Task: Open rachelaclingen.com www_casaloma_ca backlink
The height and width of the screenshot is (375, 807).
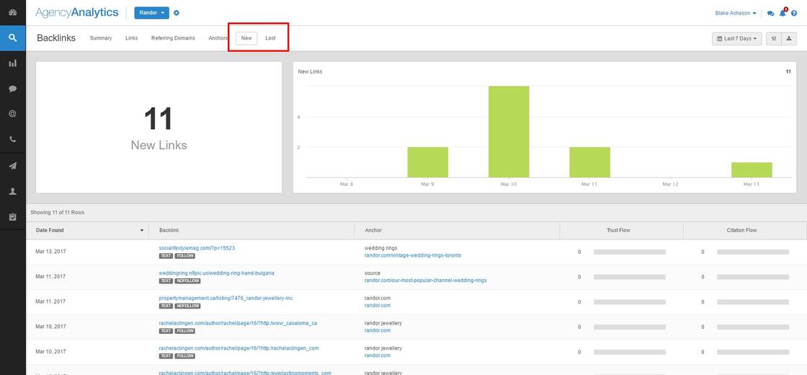Action: 238,323
